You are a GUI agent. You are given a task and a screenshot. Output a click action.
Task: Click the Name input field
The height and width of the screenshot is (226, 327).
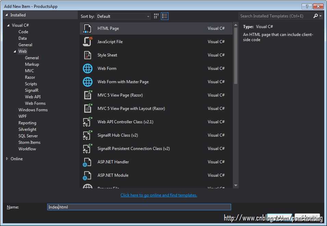click(139, 207)
